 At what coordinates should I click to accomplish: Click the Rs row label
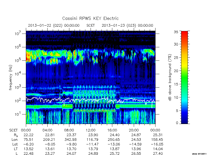click(16, 135)
